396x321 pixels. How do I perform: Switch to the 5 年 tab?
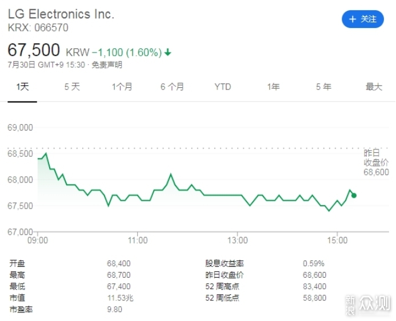[x=323, y=87]
